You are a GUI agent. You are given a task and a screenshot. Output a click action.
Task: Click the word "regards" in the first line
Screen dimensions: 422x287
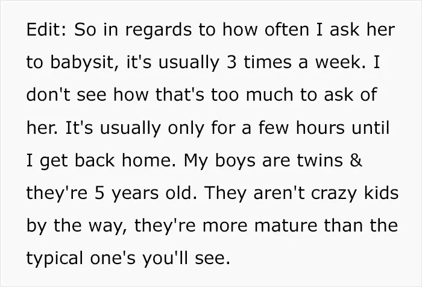click(x=158, y=31)
